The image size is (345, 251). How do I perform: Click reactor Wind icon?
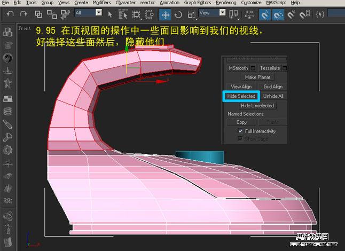7,163
